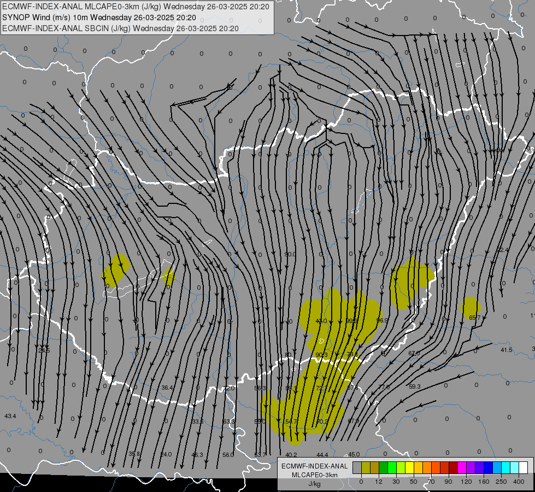The image size is (535, 492).
Task: Click the legend tick label 50
Action: tap(414, 482)
